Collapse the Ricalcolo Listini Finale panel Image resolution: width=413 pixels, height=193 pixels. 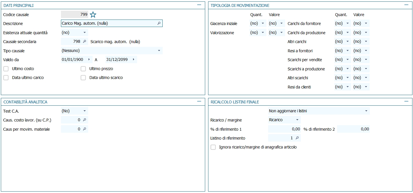pos(406,102)
